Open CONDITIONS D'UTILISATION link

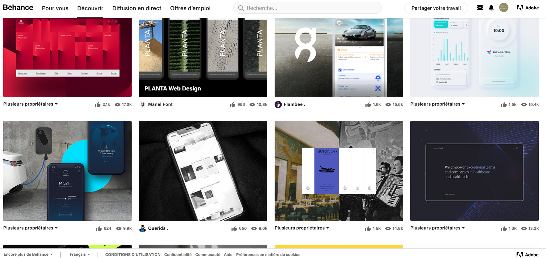[x=133, y=255]
